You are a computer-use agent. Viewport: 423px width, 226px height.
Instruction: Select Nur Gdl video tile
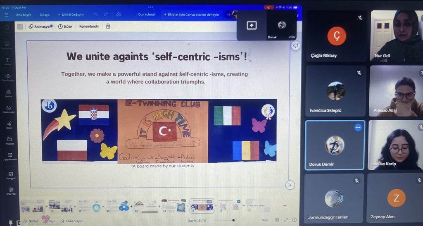click(x=397, y=36)
